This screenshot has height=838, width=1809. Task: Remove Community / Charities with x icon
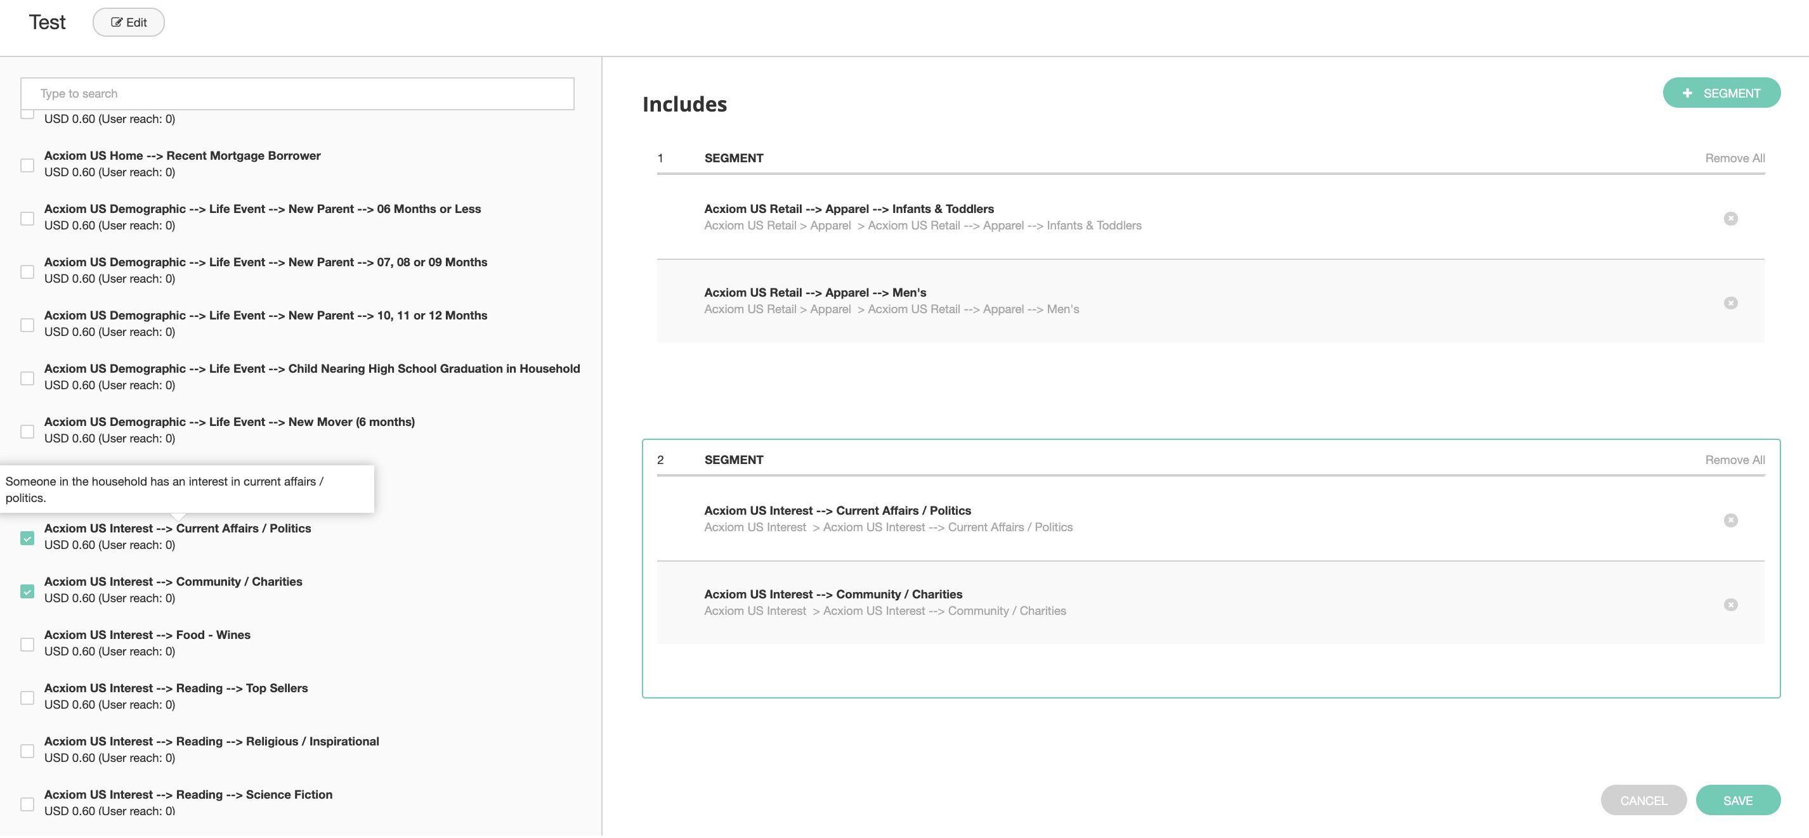[1730, 604]
